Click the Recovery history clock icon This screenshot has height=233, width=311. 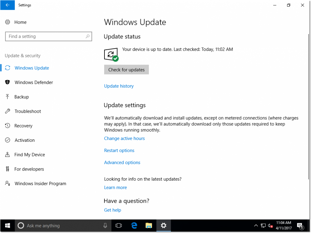tap(8, 126)
